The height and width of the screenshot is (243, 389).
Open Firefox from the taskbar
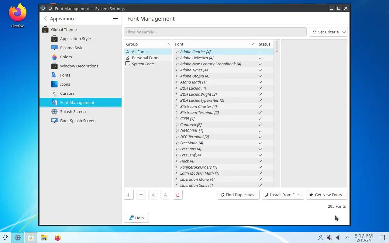[57, 238]
